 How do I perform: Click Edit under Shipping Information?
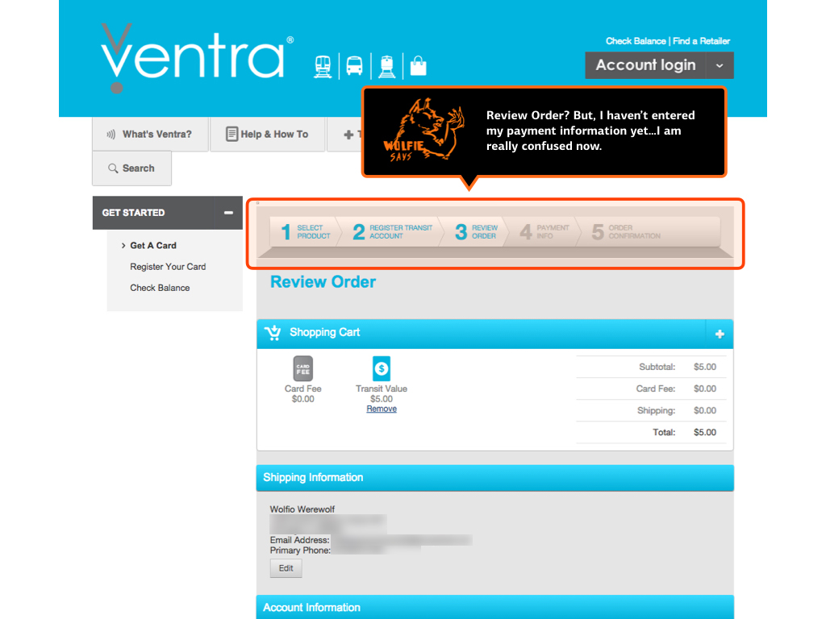(x=286, y=568)
